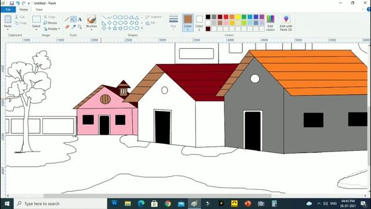Pick the yellow color swatch
371x209 pixels.
coord(238,17)
